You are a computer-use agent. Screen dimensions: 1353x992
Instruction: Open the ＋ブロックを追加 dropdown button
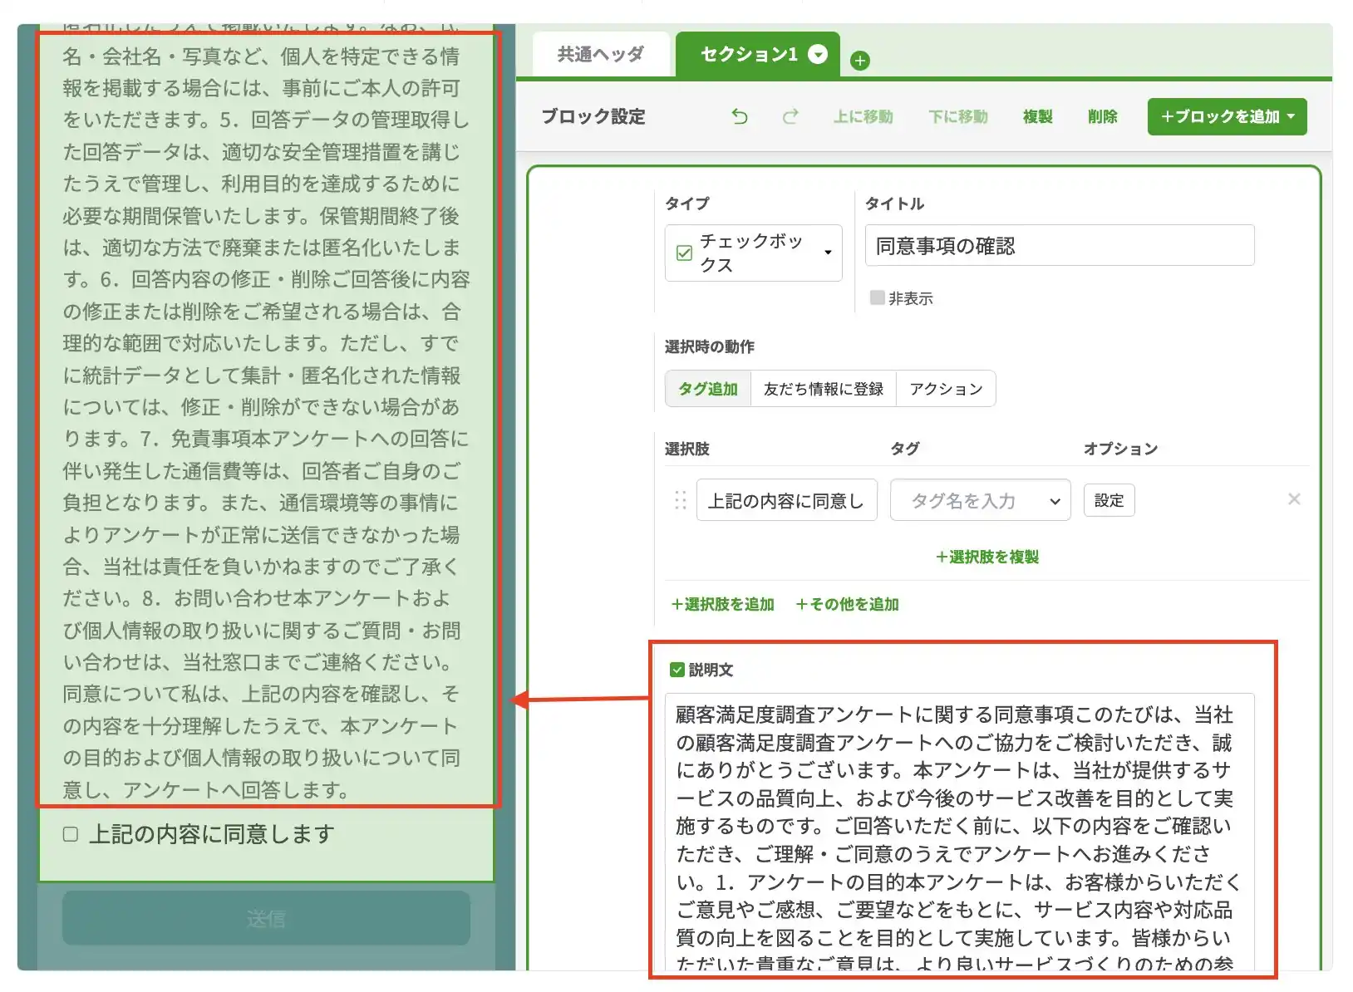[1227, 116]
